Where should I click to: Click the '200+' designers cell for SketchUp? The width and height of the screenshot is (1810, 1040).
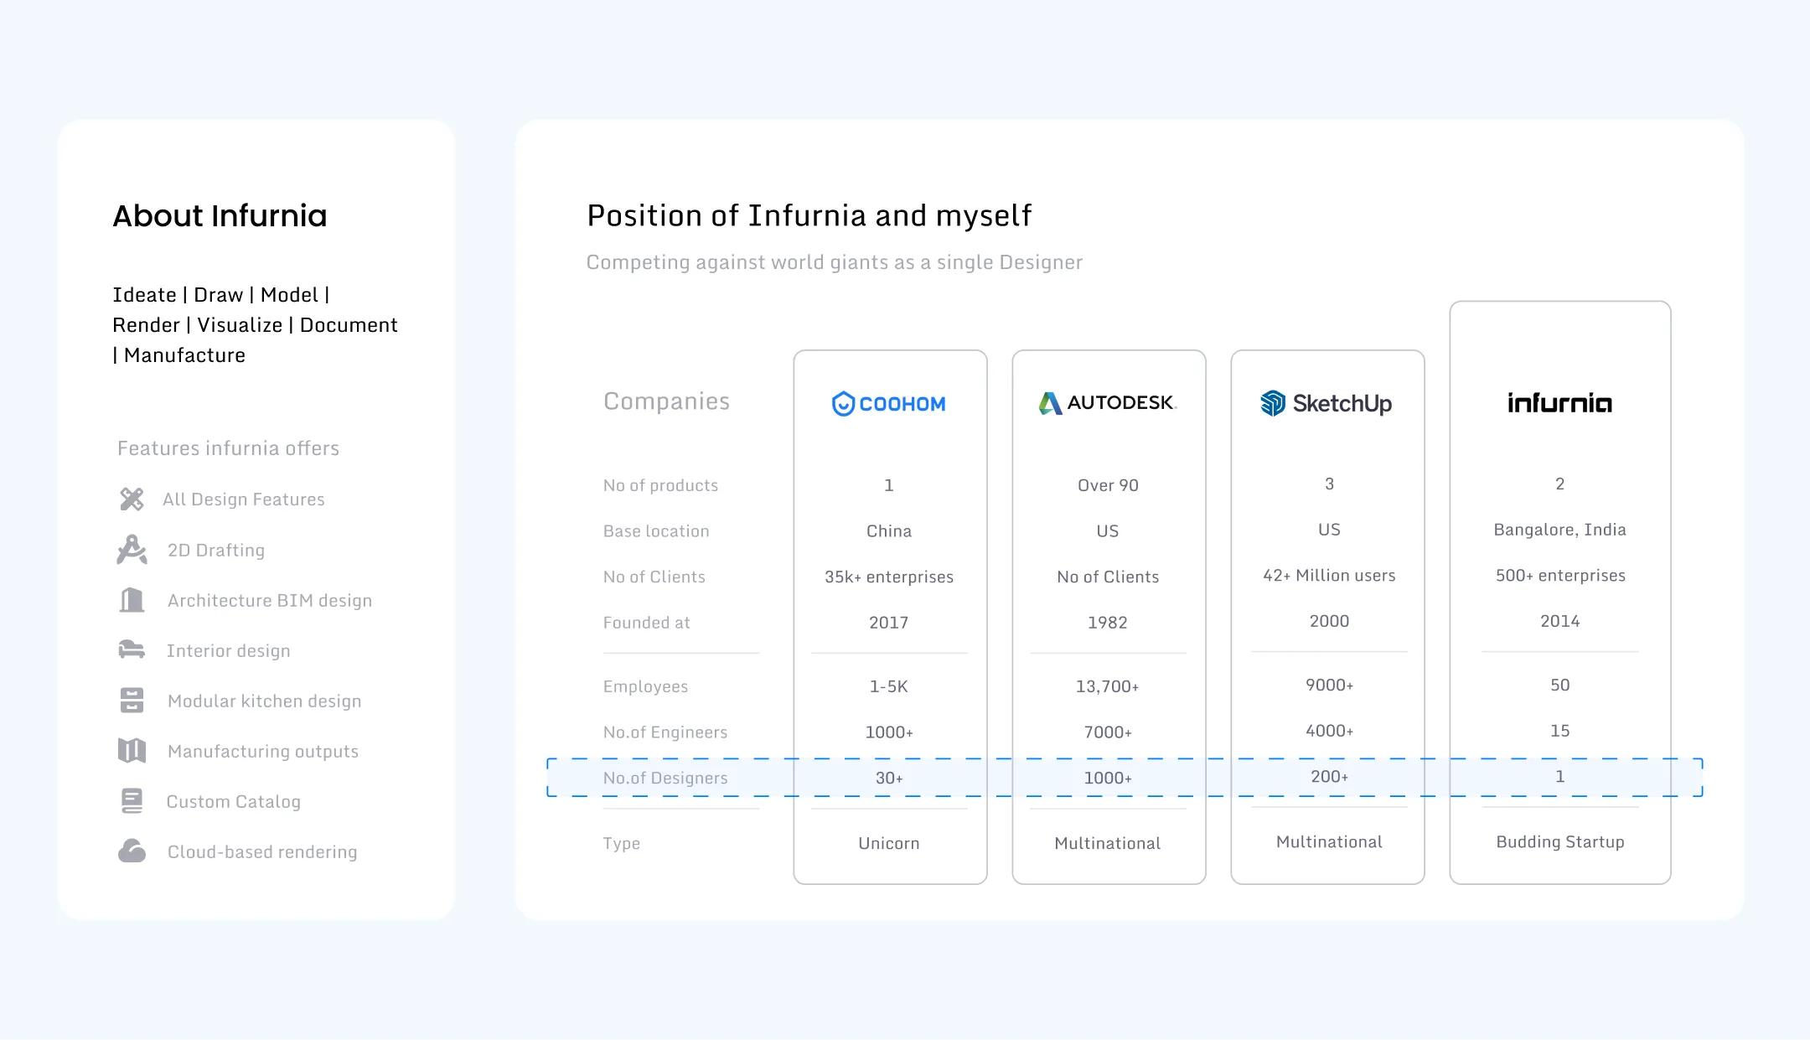1330,777
